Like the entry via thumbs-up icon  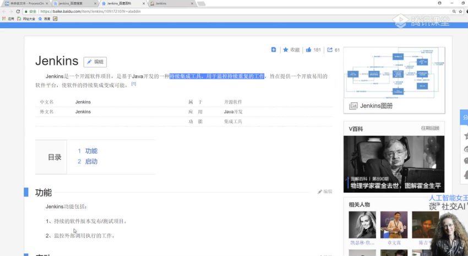309,49
